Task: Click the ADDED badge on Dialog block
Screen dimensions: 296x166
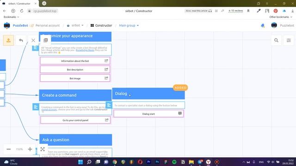Action: pos(180,88)
